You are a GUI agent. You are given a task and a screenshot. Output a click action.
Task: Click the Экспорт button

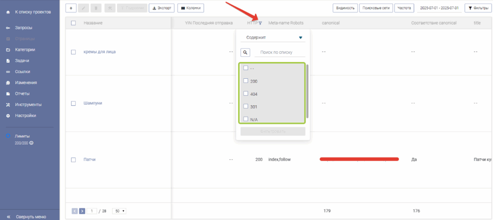click(161, 8)
